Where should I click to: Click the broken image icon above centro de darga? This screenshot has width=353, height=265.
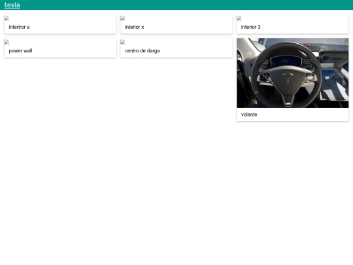click(x=123, y=42)
